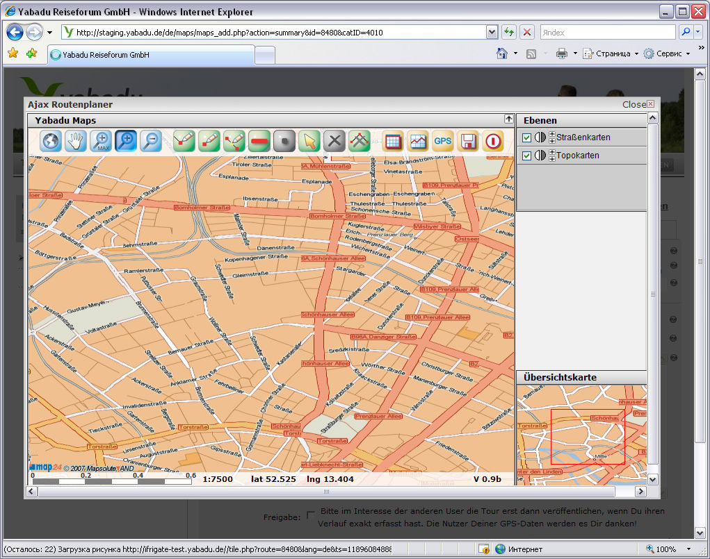Click the Übersichtskarte overview map thumbnail

click(x=582, y=435)
